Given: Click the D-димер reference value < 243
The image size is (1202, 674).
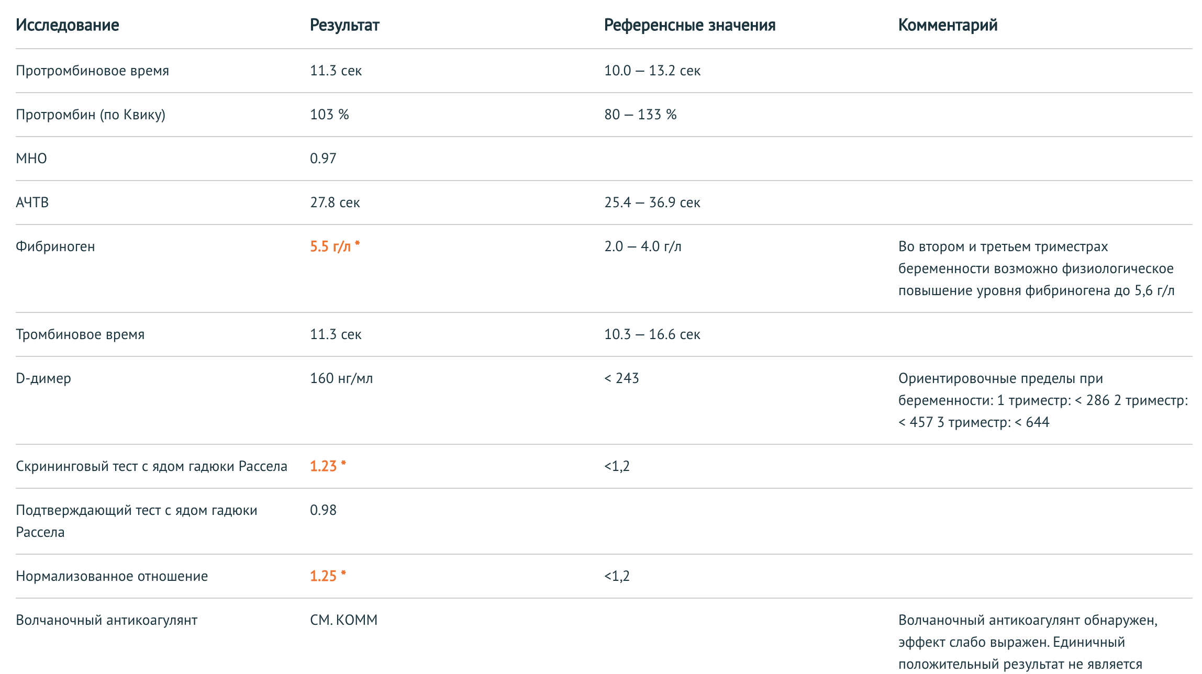Looking at the screenshot, I should coord(621,378).
